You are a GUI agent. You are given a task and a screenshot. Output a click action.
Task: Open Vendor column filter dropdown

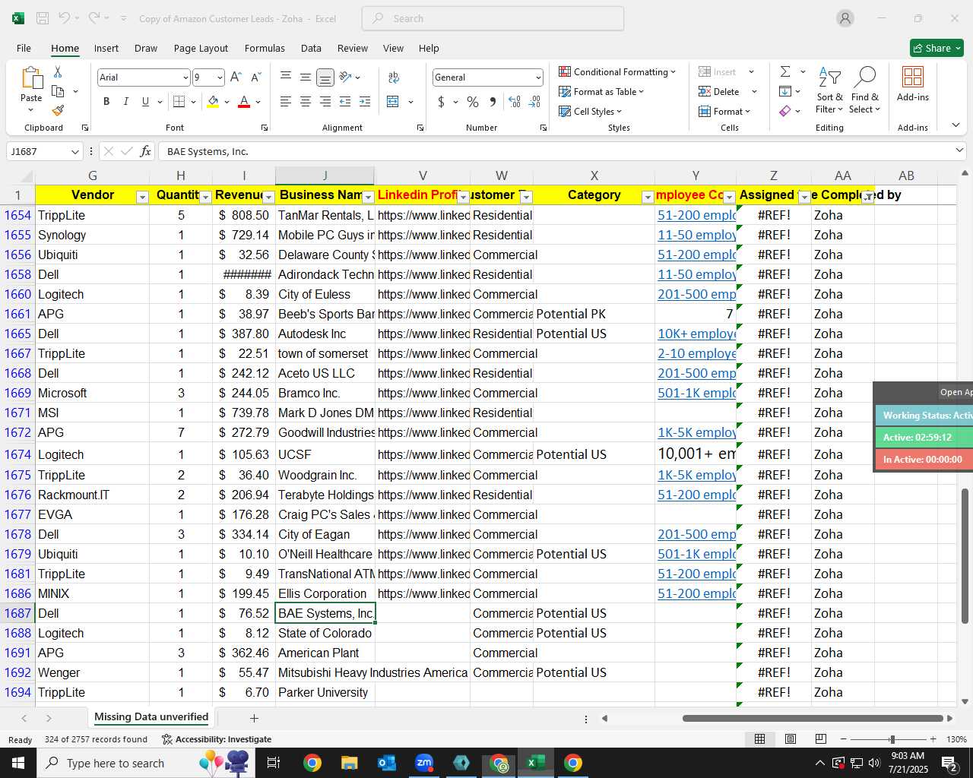tap(142, 197)
